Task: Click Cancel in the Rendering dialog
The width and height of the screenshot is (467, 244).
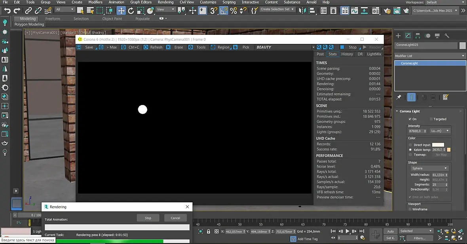Action: 175,218
